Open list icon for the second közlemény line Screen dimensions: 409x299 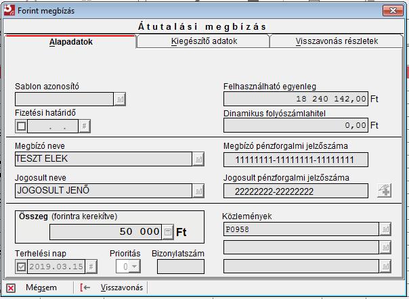pyautogui.click(x=385, y=247)
